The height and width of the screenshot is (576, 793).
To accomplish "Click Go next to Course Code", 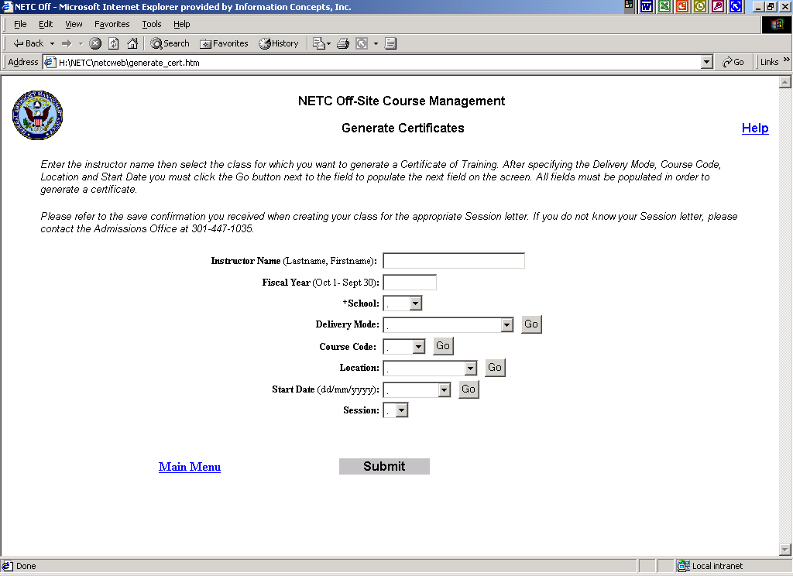I will click(x=443, y=346).
